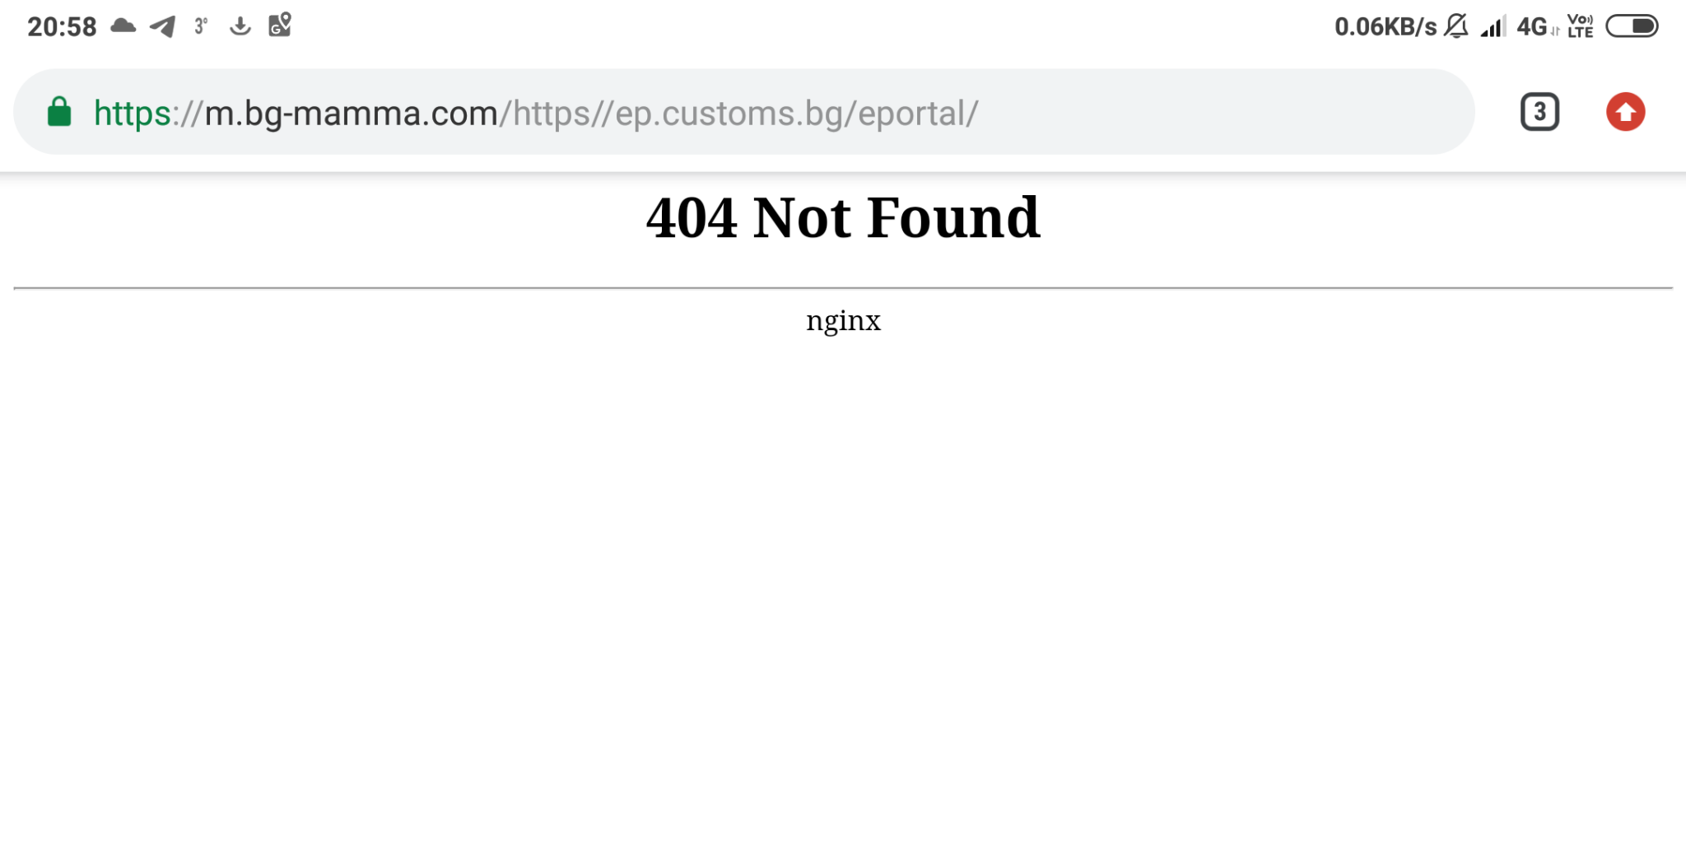
Task: Tap the 0.06KB/s network speed indicator
Action: coord(1386,27)
